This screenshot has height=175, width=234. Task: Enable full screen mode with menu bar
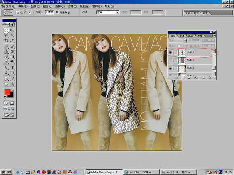(9, 109)
